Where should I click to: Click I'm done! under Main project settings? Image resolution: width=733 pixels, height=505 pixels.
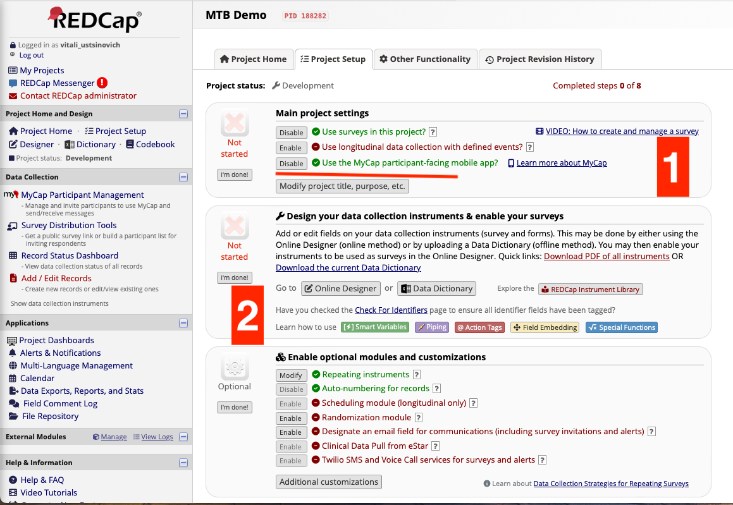235,174
